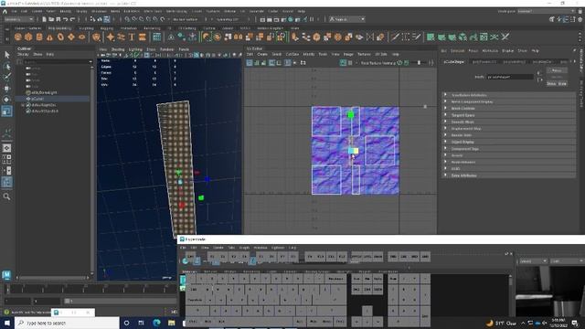Expand Render Stats section
The image size is (585, 329).
pyautogui.click(x=508, y=135)
